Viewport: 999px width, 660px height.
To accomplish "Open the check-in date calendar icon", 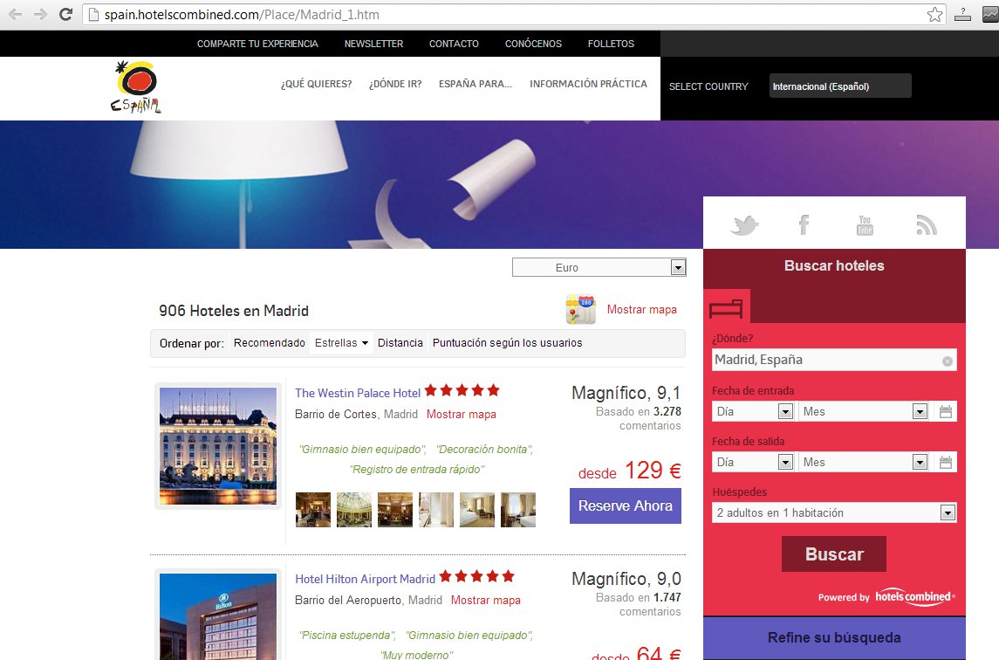I will point(946,412).
